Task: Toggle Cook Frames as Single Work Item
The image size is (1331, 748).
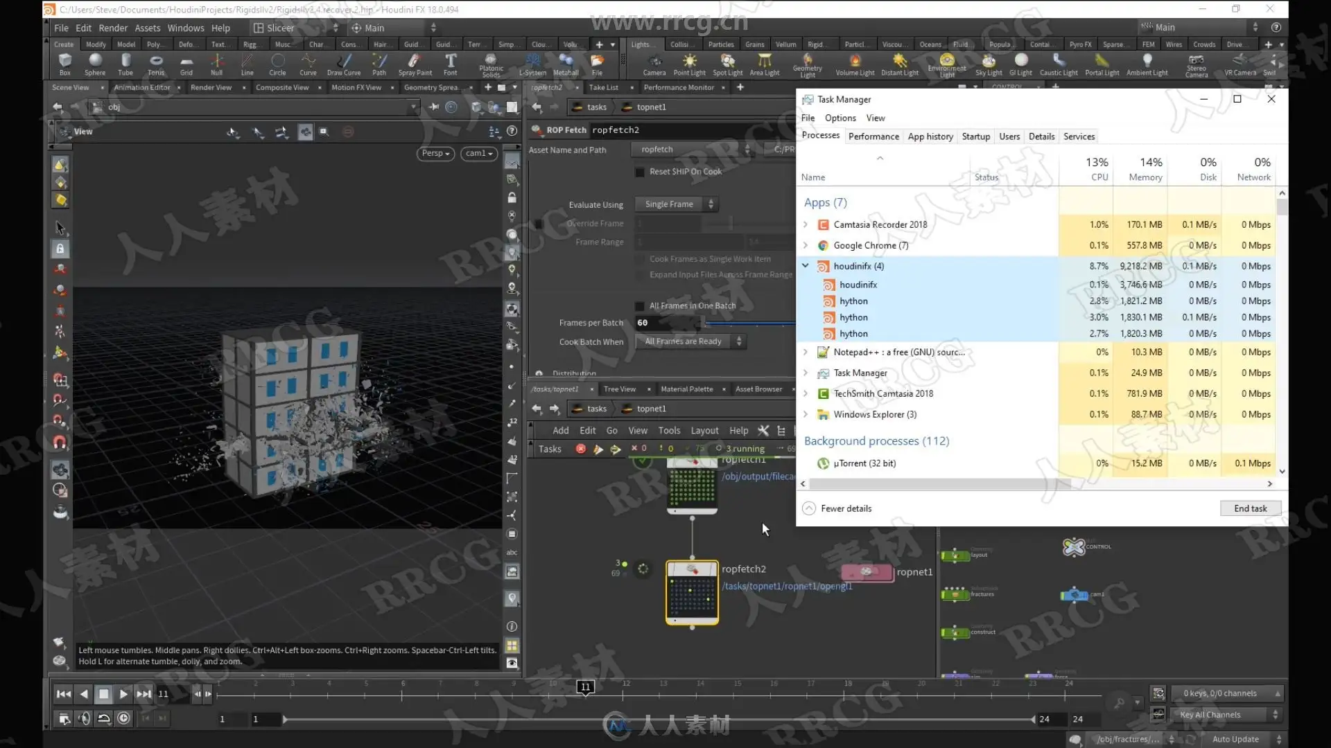Action: tap(640, 259)
